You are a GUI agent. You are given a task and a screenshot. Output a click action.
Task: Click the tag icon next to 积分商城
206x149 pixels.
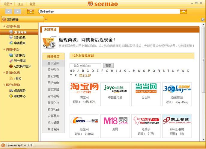(11, 60)
